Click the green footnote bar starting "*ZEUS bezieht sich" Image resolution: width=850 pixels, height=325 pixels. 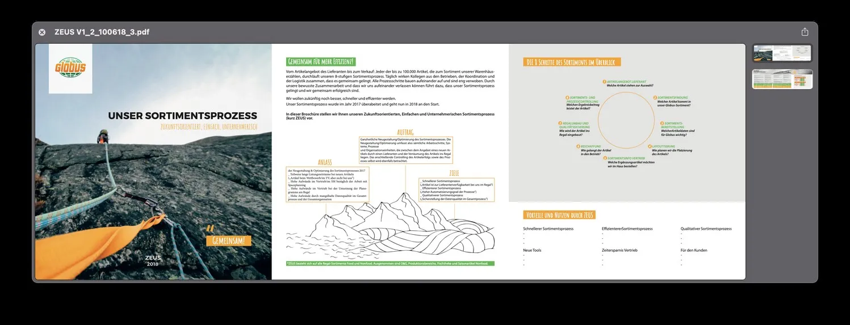tap(390, 264)
